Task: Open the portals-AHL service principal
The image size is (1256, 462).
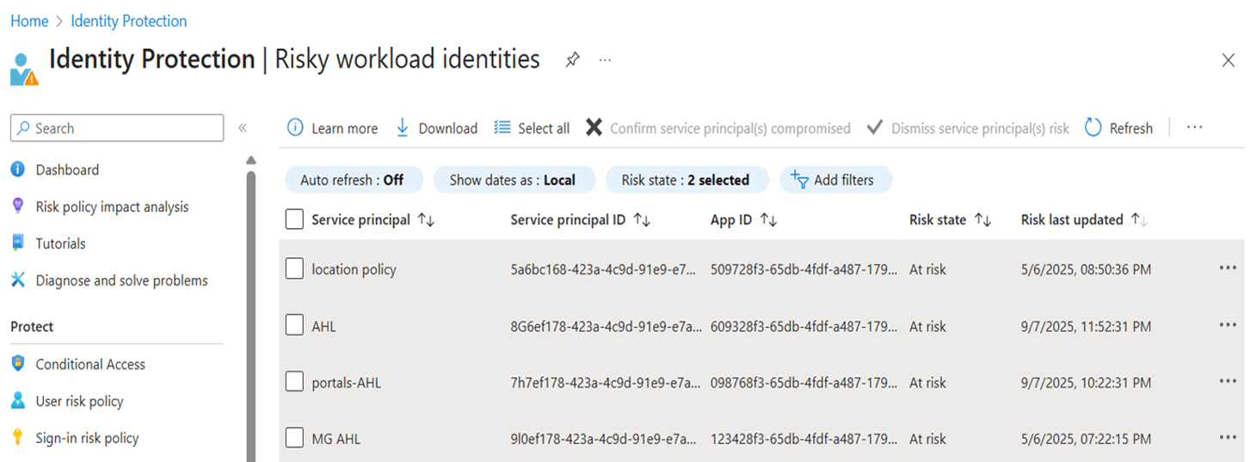Action: [346, 383]
